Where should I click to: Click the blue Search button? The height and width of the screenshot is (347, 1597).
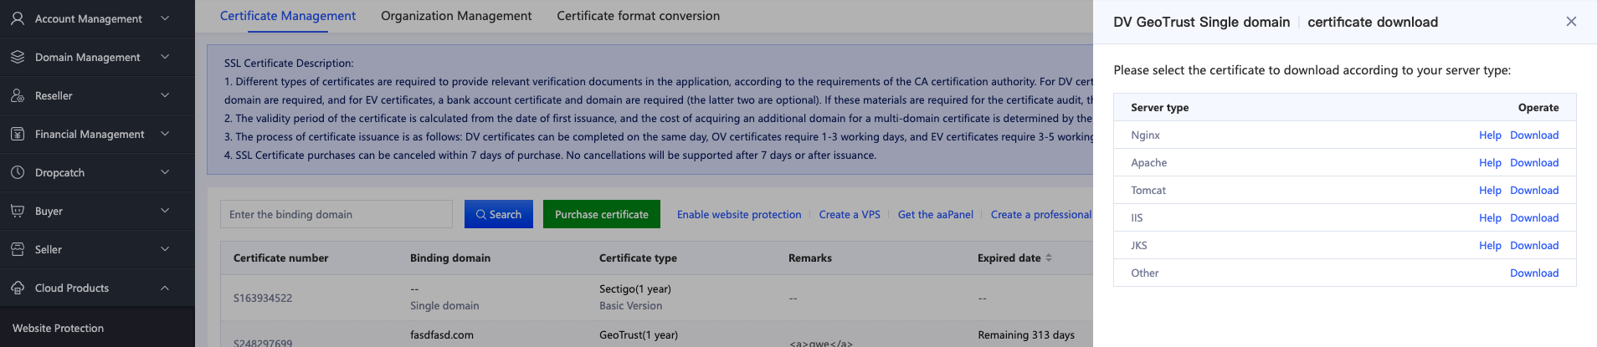pyautogui.click(x=499, y=214)
